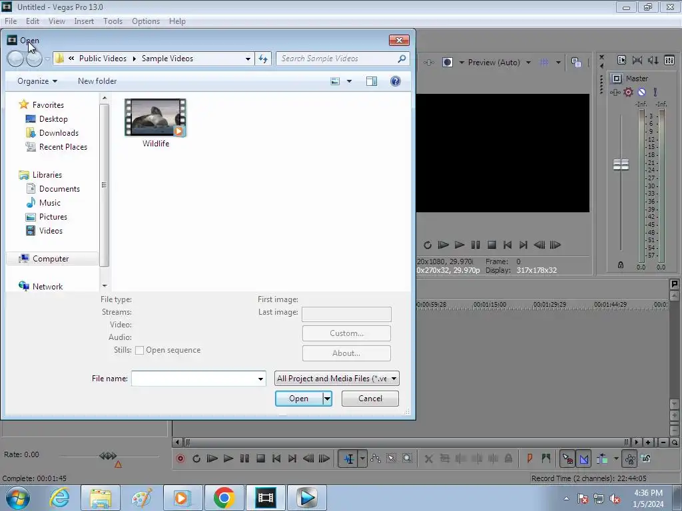
Task: Mute the Master bus
Action: pyautogui.click(x=641, y=92)
